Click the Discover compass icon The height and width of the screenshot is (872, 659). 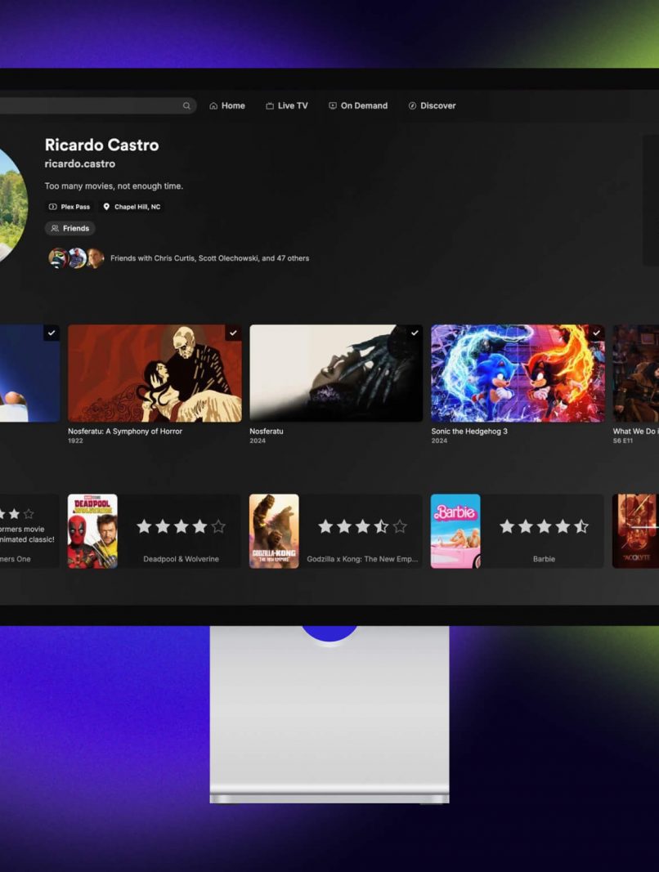[412, 106]
